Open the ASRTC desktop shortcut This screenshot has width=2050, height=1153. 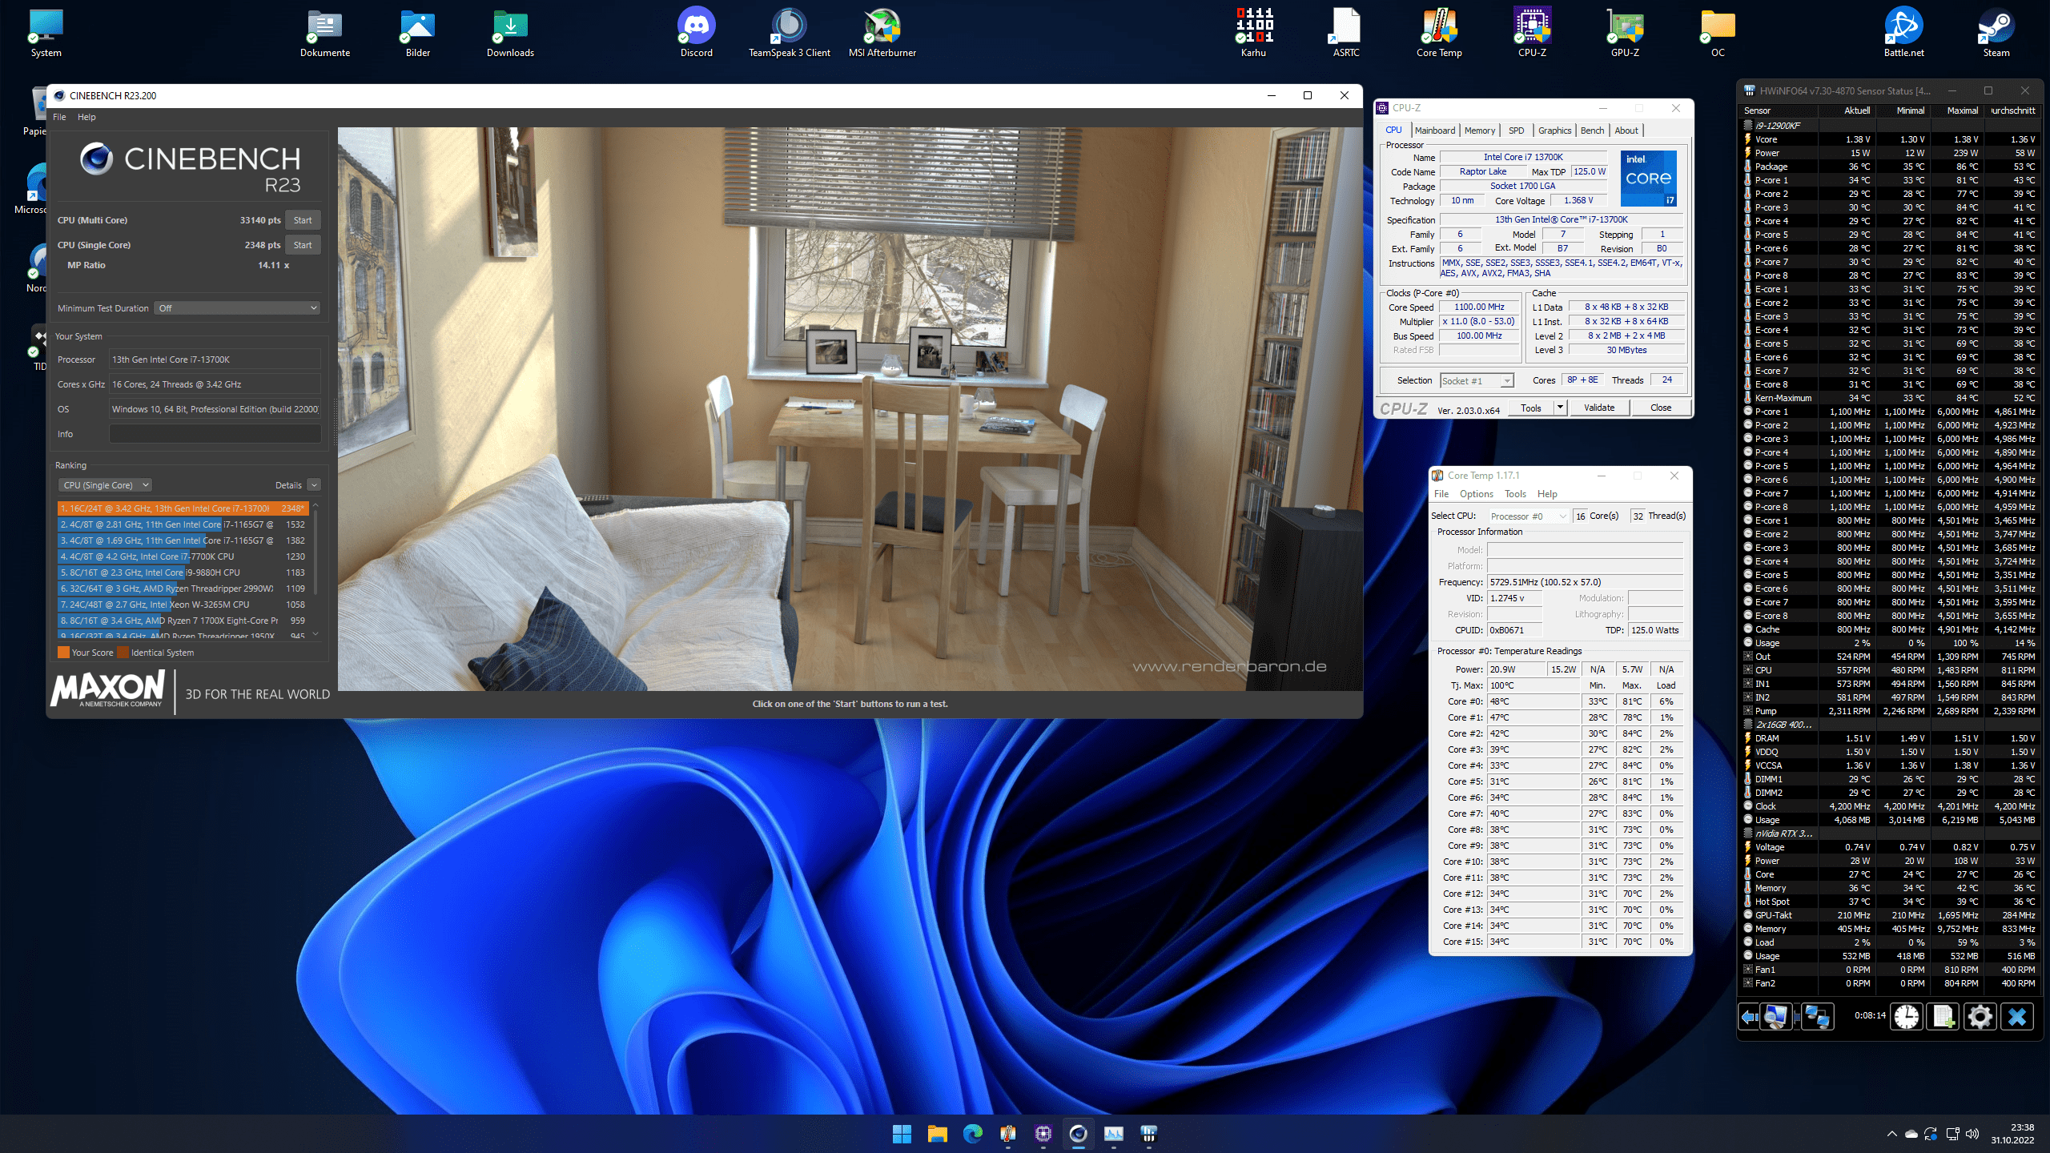point(1346,32)
